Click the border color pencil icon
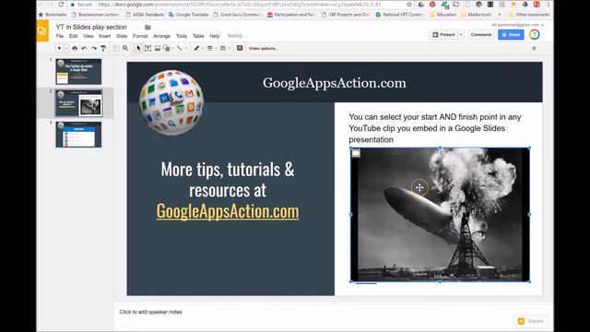 [x=196, y=48]
